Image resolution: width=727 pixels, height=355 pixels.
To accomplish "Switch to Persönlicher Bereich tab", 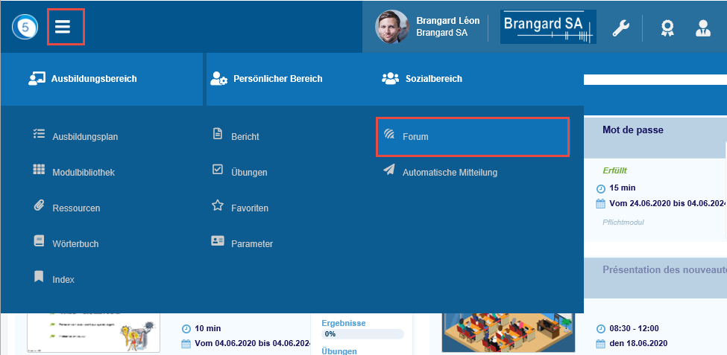I will coord(277,78).
